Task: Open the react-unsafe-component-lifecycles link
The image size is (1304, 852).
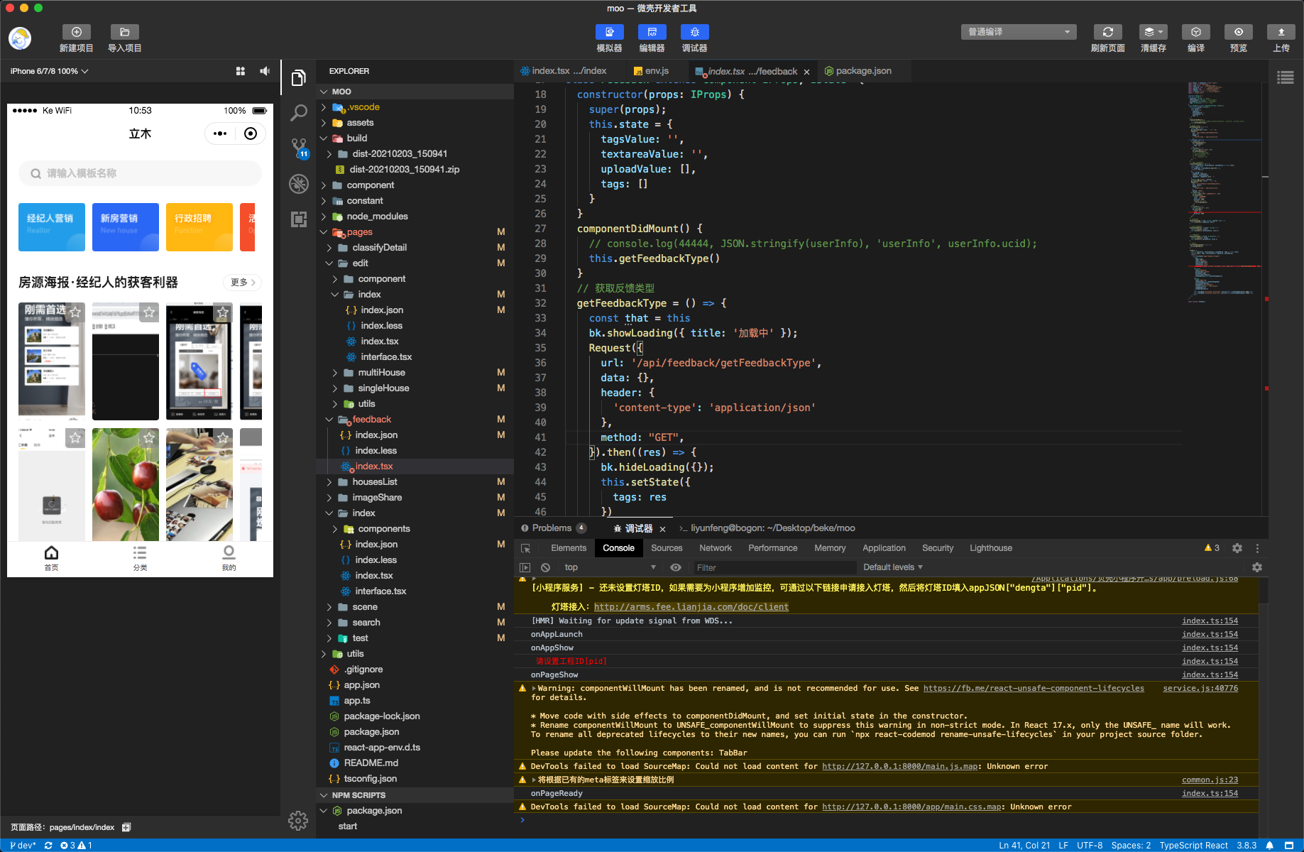Action: [1034, 688]
